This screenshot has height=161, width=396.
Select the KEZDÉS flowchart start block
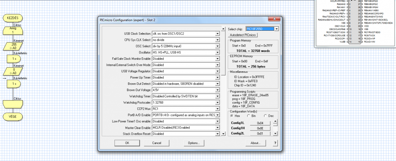click(x=13, y=18)
